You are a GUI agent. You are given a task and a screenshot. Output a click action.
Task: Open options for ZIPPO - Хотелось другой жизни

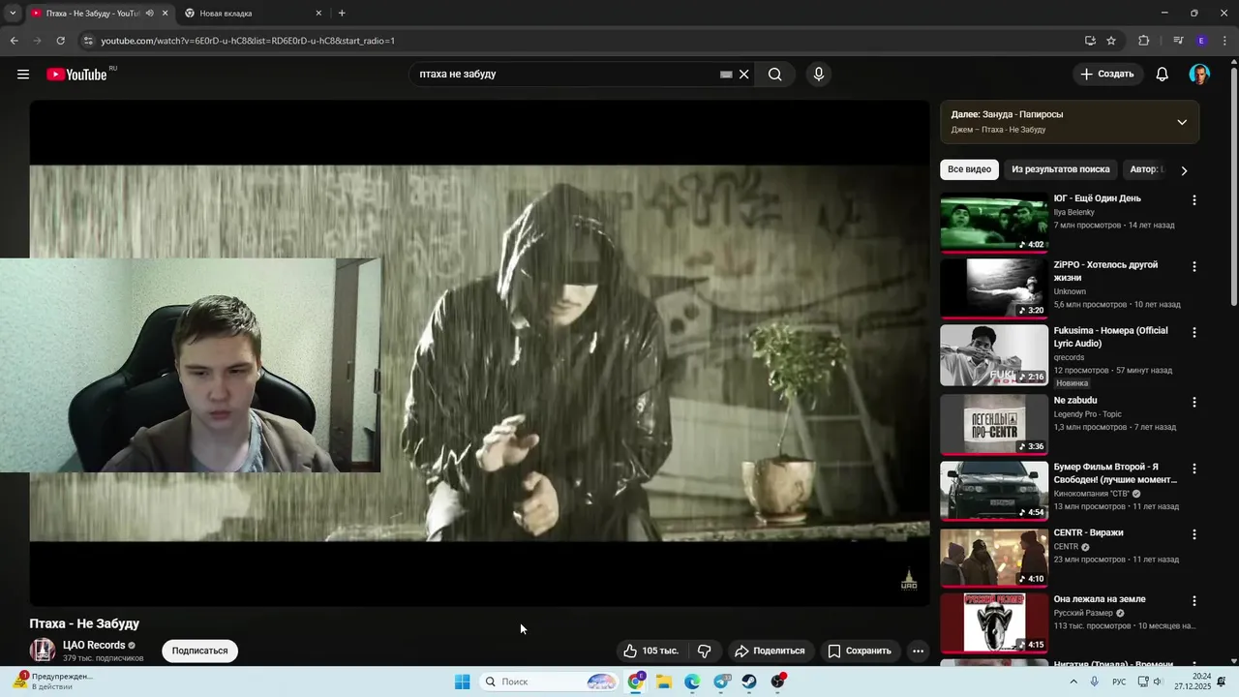[1194, 266]
